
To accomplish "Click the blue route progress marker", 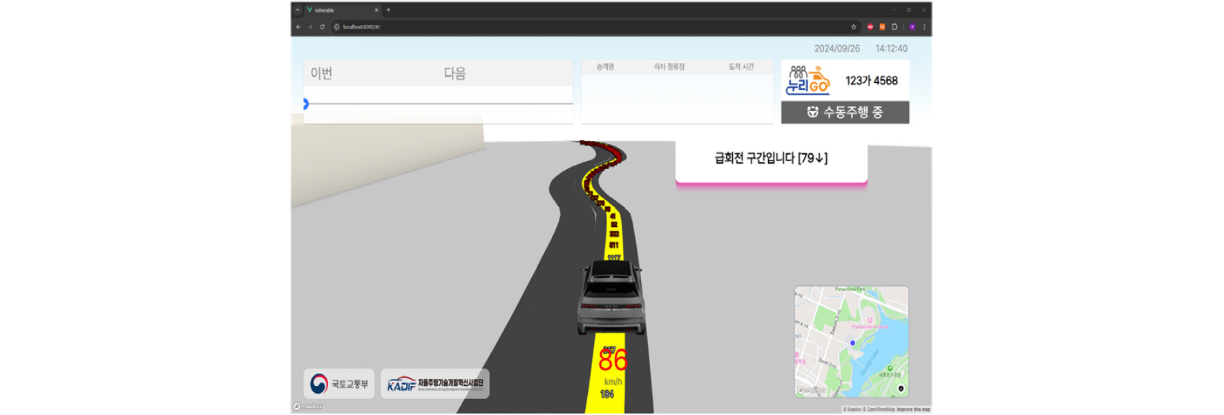I will 305,104.
